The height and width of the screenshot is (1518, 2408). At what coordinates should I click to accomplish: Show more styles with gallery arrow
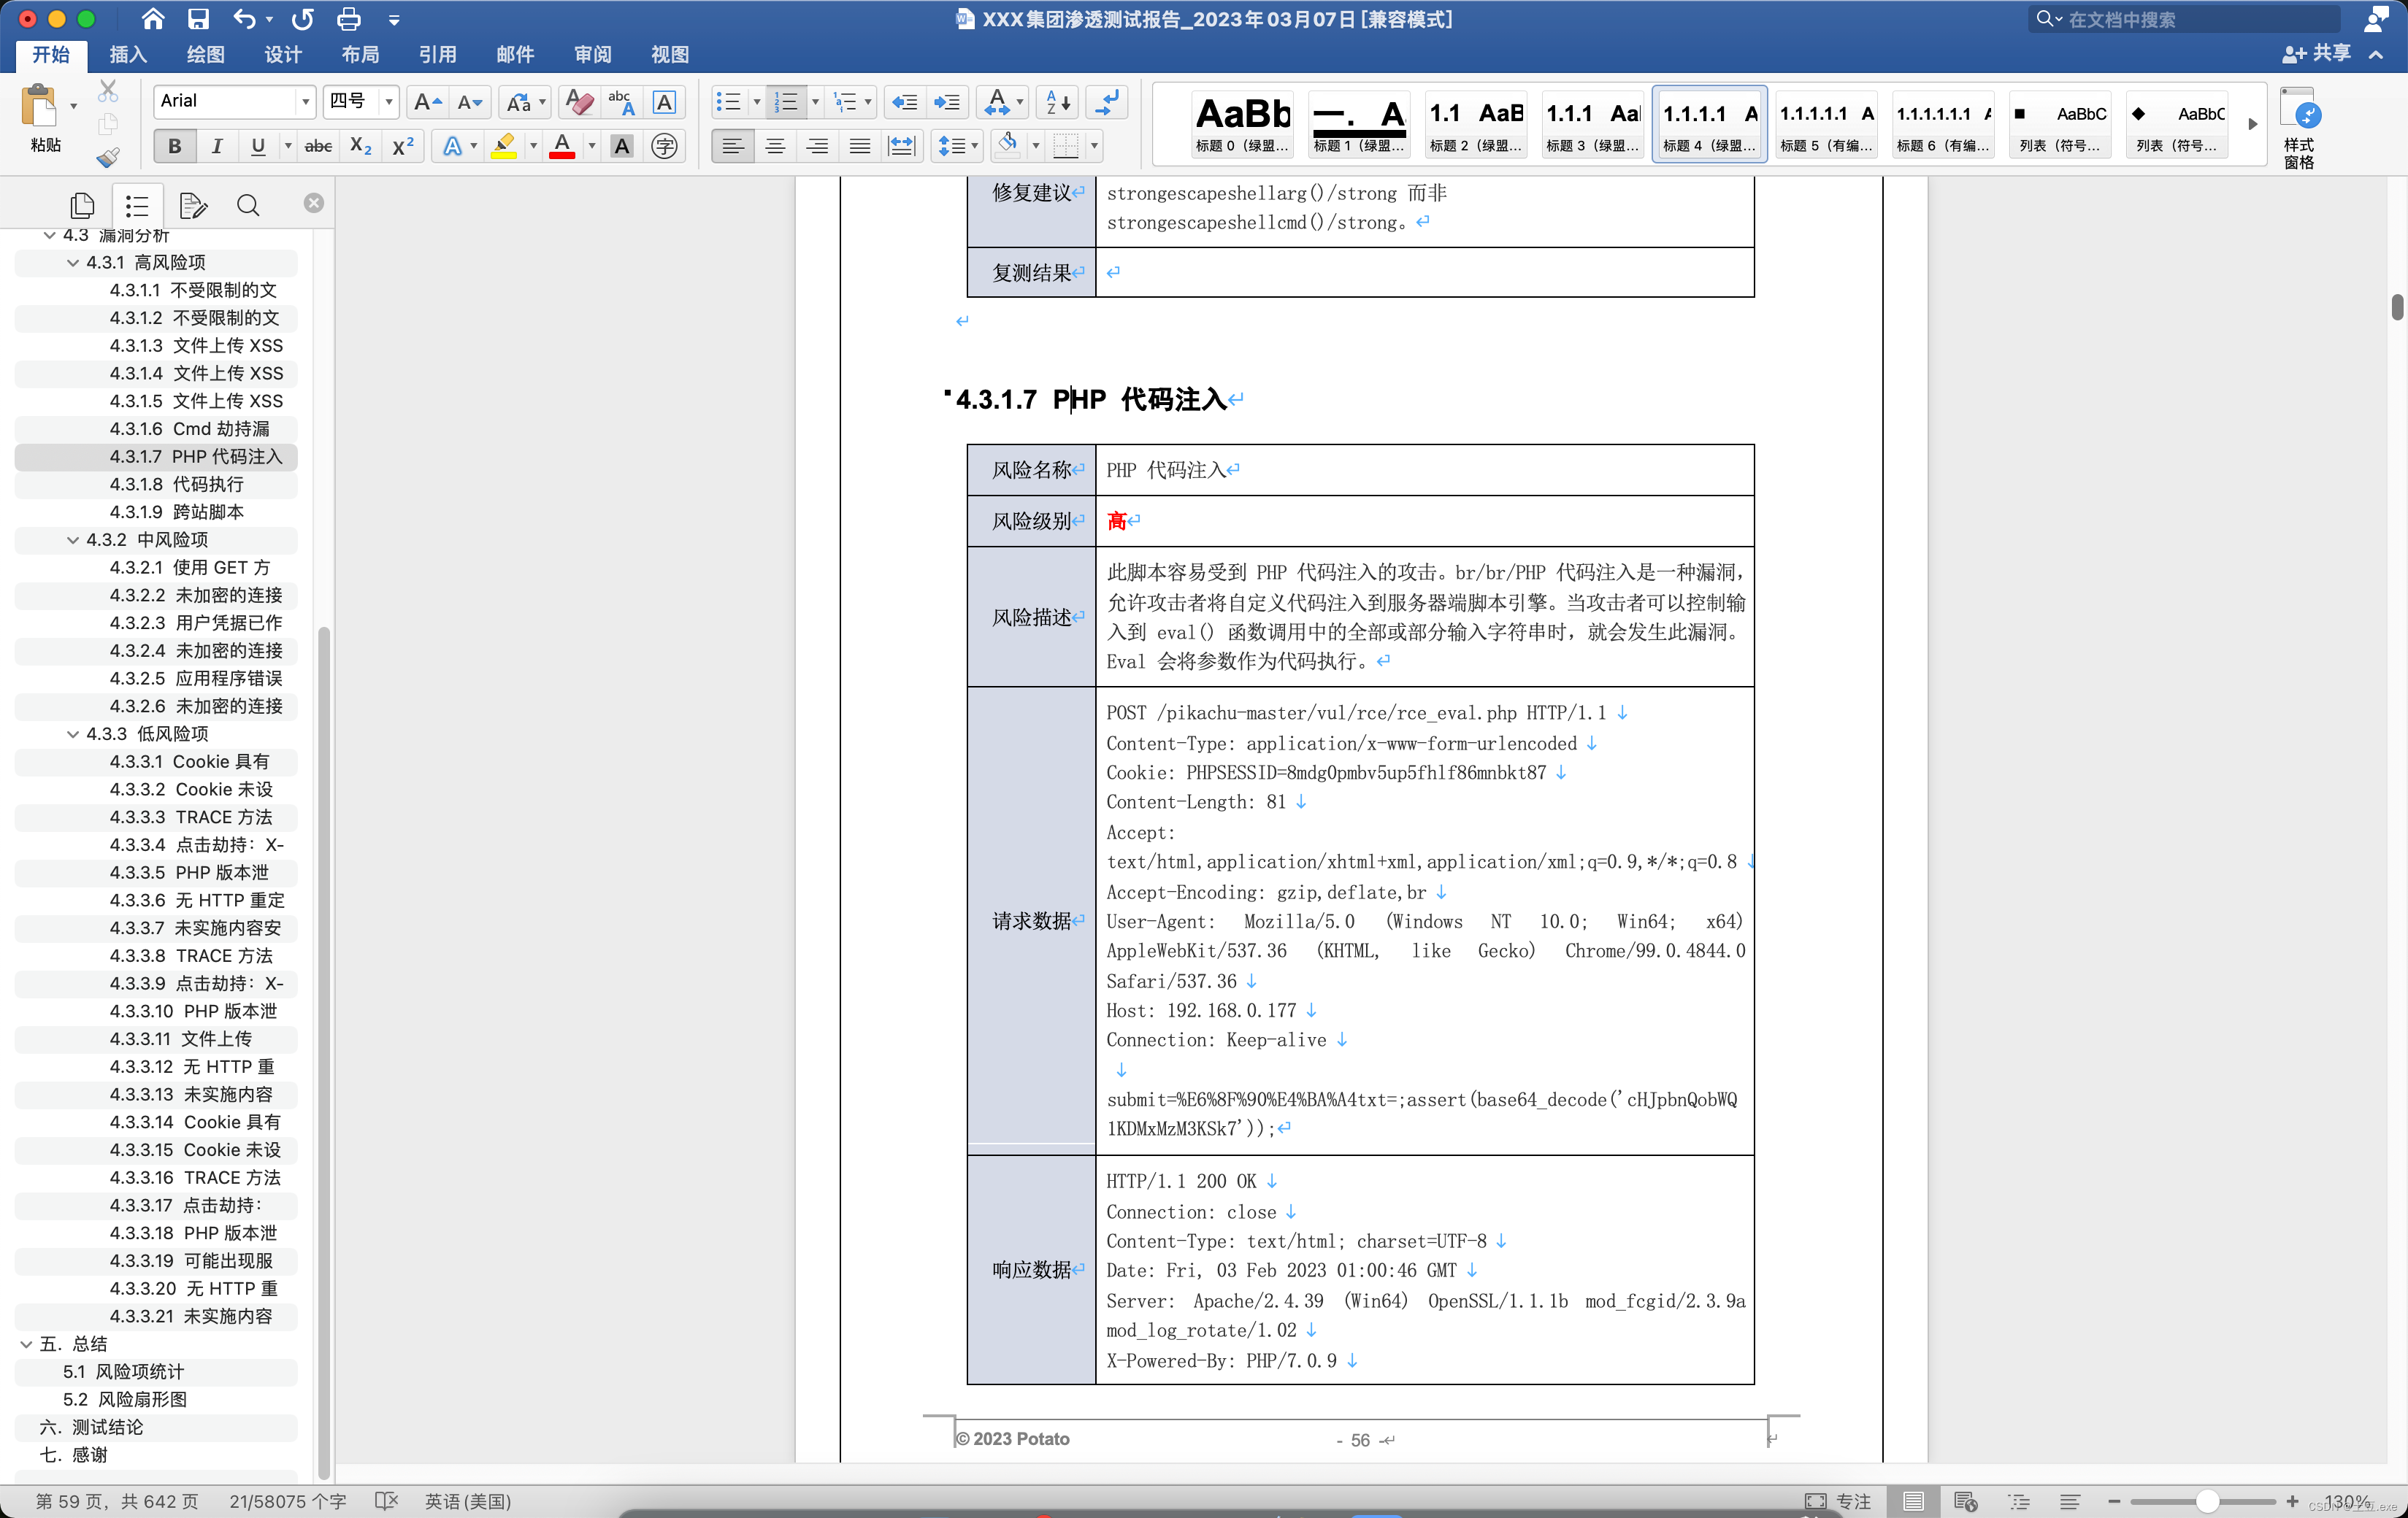pyautogui.click(x=2252, y=124)
